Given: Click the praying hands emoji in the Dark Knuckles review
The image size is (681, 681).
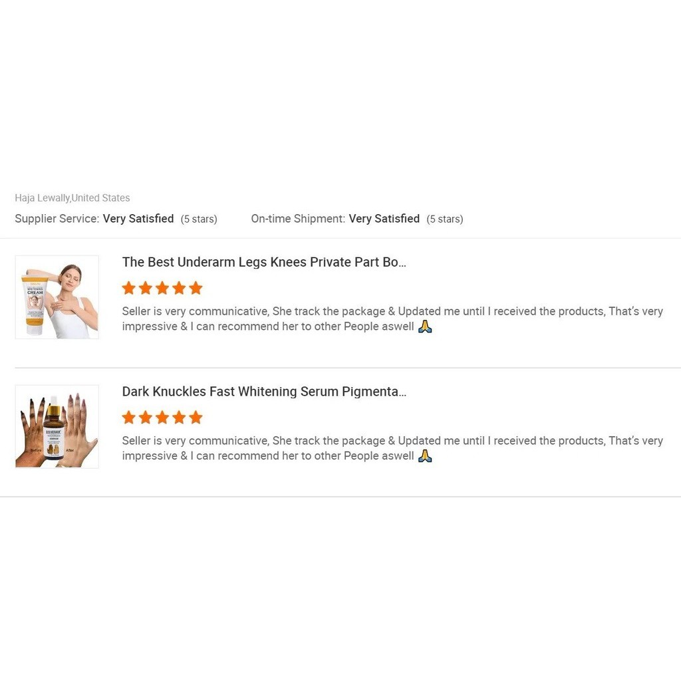Looking at the screenshot, I should (425, 456).
